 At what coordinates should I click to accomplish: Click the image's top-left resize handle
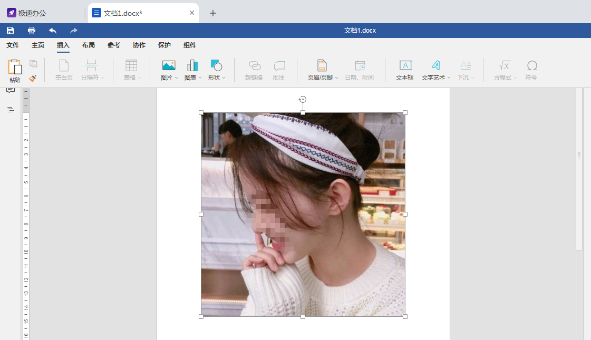tap(201, 113)
